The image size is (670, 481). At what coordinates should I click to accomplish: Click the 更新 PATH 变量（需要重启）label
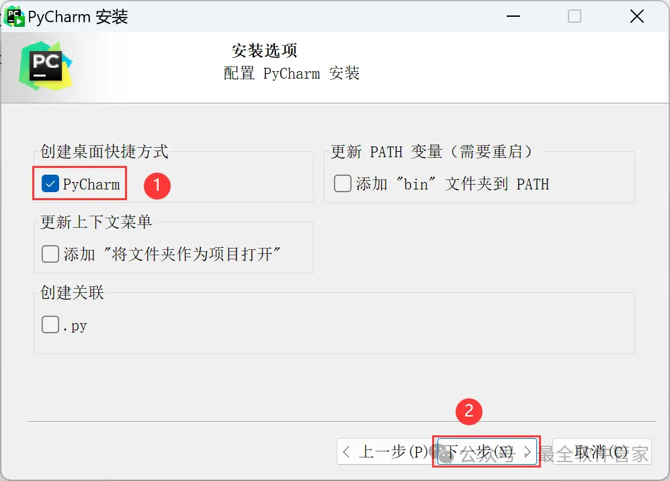(432, 152)
